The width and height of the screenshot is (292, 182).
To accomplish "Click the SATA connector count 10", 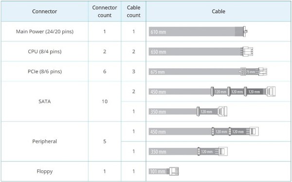I will [105, 101].
